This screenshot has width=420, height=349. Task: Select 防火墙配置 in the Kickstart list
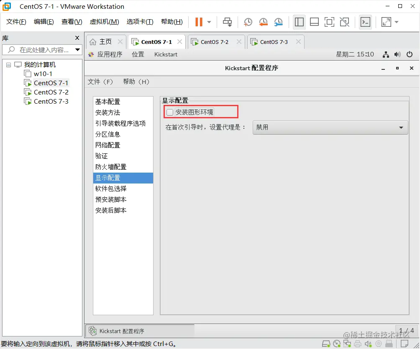[123, 167]
